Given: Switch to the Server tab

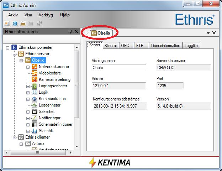Looking at the screenshot, I should [95, 45].
